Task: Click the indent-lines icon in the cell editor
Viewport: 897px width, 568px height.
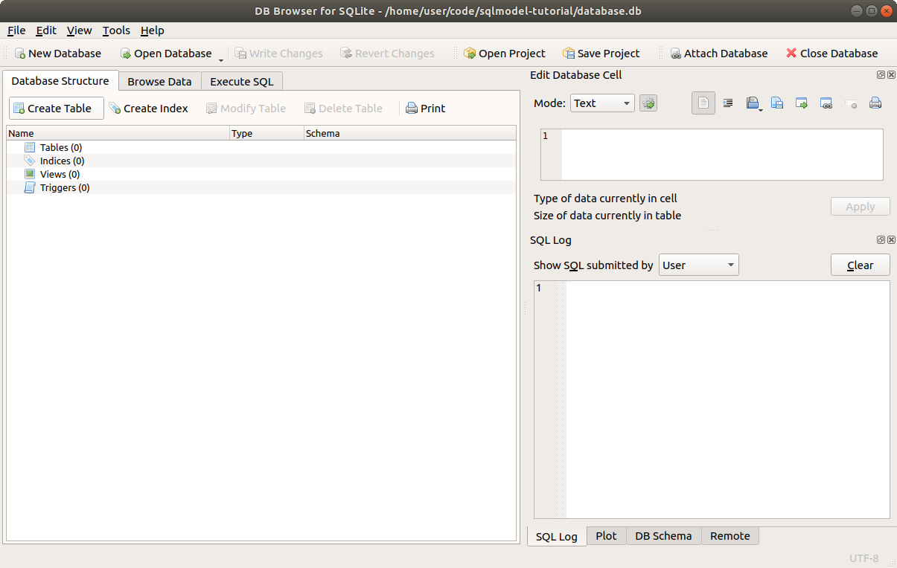Action: coord(728,103)
